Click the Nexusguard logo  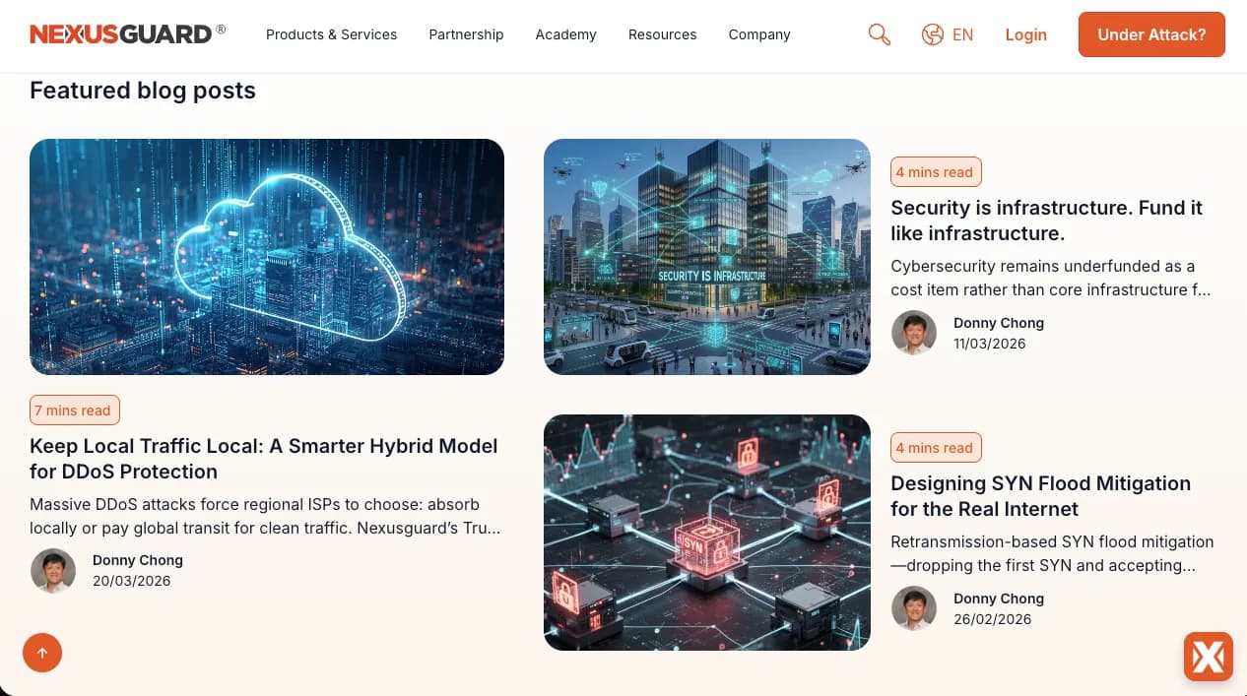point(127,33)
